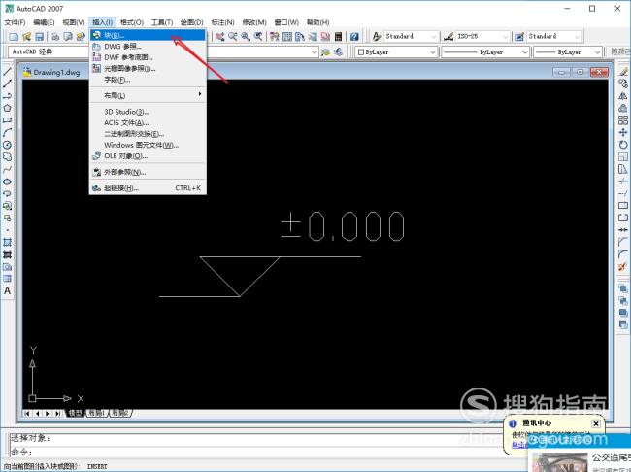Select the Rectangle draw tool
Viewport: 631px width, 472px height.
(7, 120)
